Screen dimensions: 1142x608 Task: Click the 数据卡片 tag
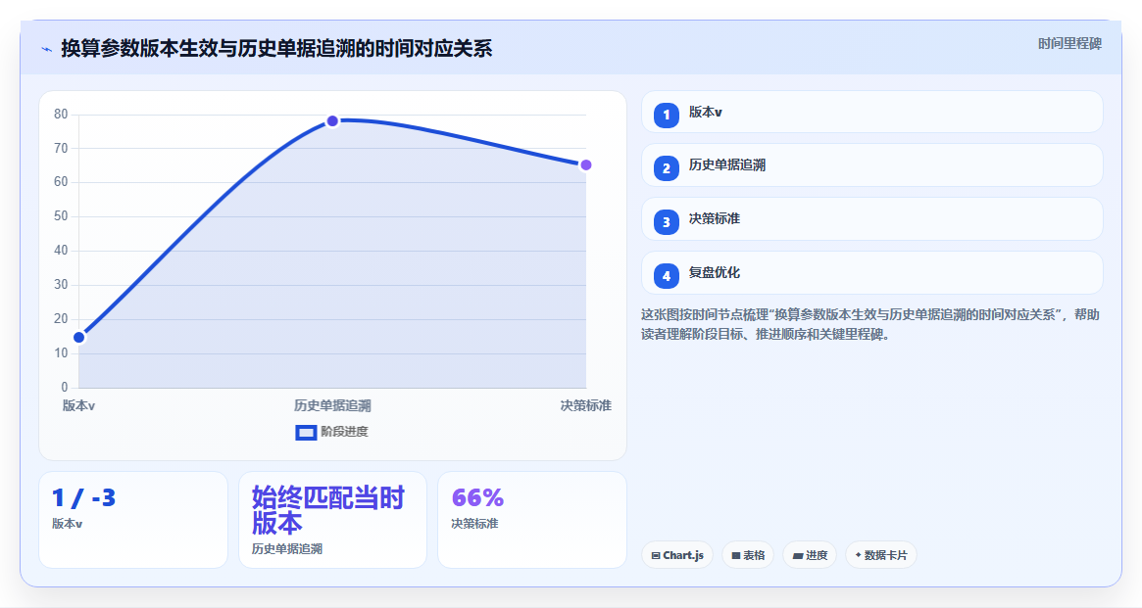click(x=881, y=555)
